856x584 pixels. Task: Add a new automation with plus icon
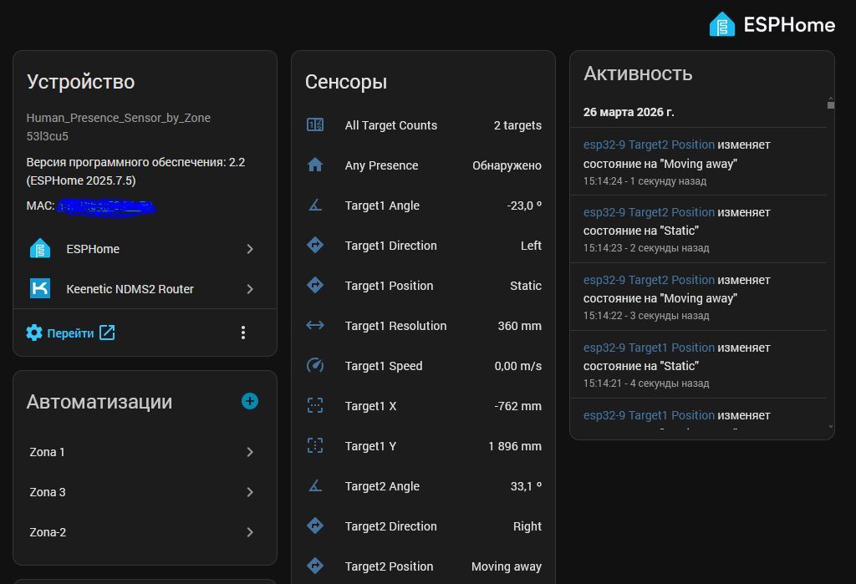click(x=249, y=402)
